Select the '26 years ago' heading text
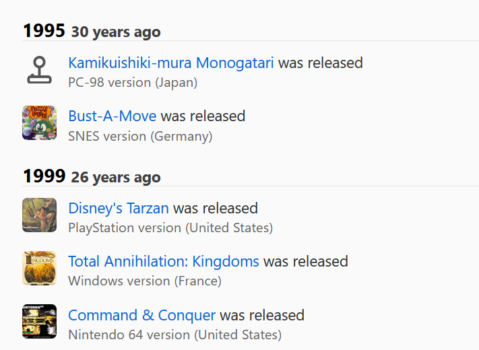The image size is (479, 350). [x=116, y=177]
